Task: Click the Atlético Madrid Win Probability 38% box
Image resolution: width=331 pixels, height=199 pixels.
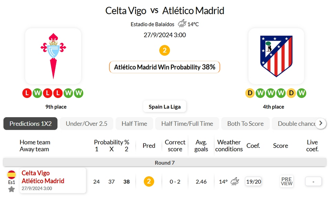Action: [164, 67]
